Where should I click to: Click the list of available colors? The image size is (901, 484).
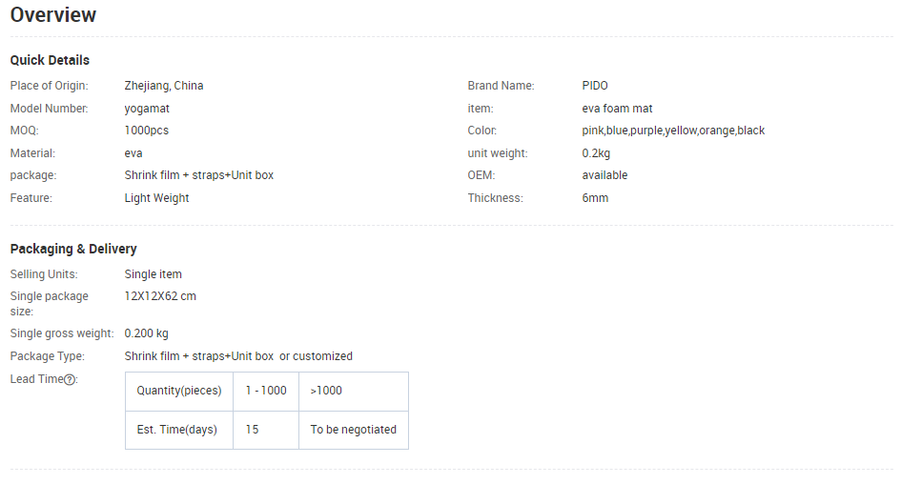[x=673, y=131]
